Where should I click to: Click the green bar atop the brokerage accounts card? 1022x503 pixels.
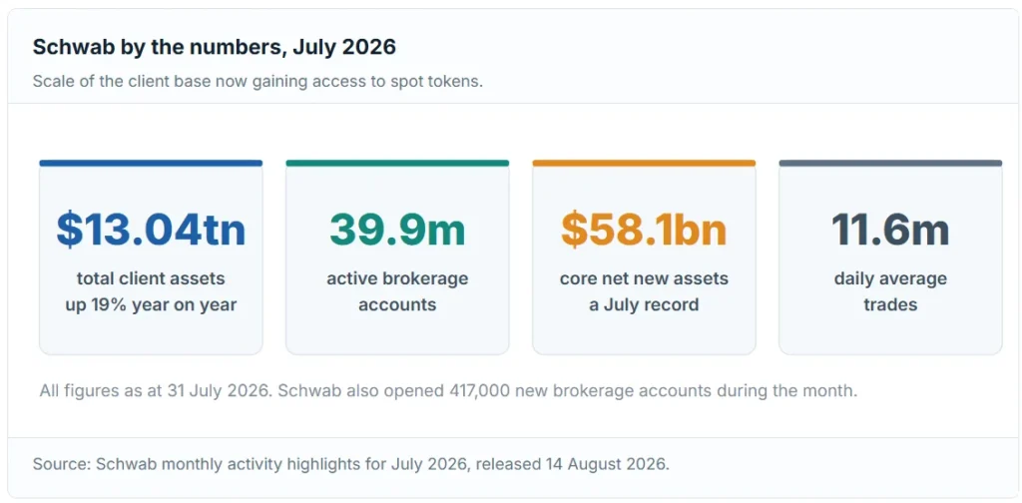tap(397, 163)
